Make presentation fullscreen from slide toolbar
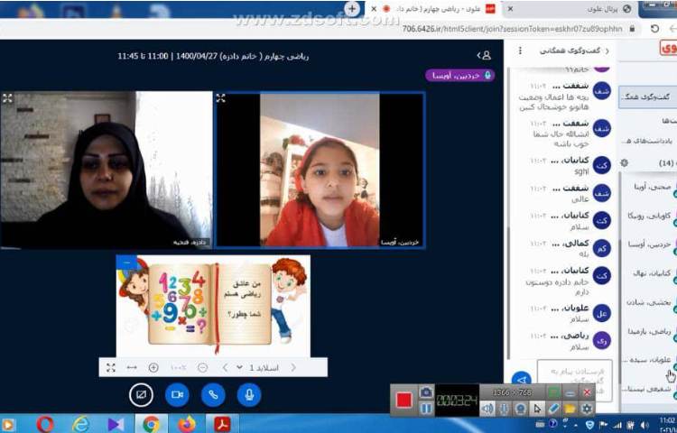The height and width of the screenshot is (433, 677). coord(110,367)
